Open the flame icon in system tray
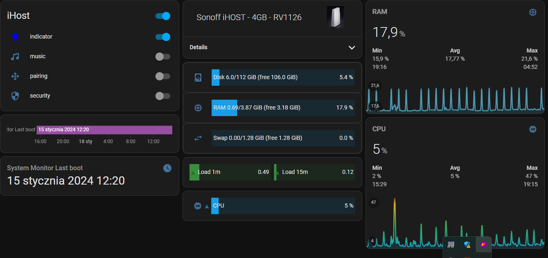 [484, 244]
